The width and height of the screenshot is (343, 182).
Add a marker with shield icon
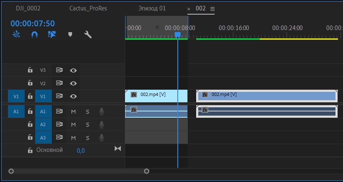pyautogui.click(x=70, y=35)
